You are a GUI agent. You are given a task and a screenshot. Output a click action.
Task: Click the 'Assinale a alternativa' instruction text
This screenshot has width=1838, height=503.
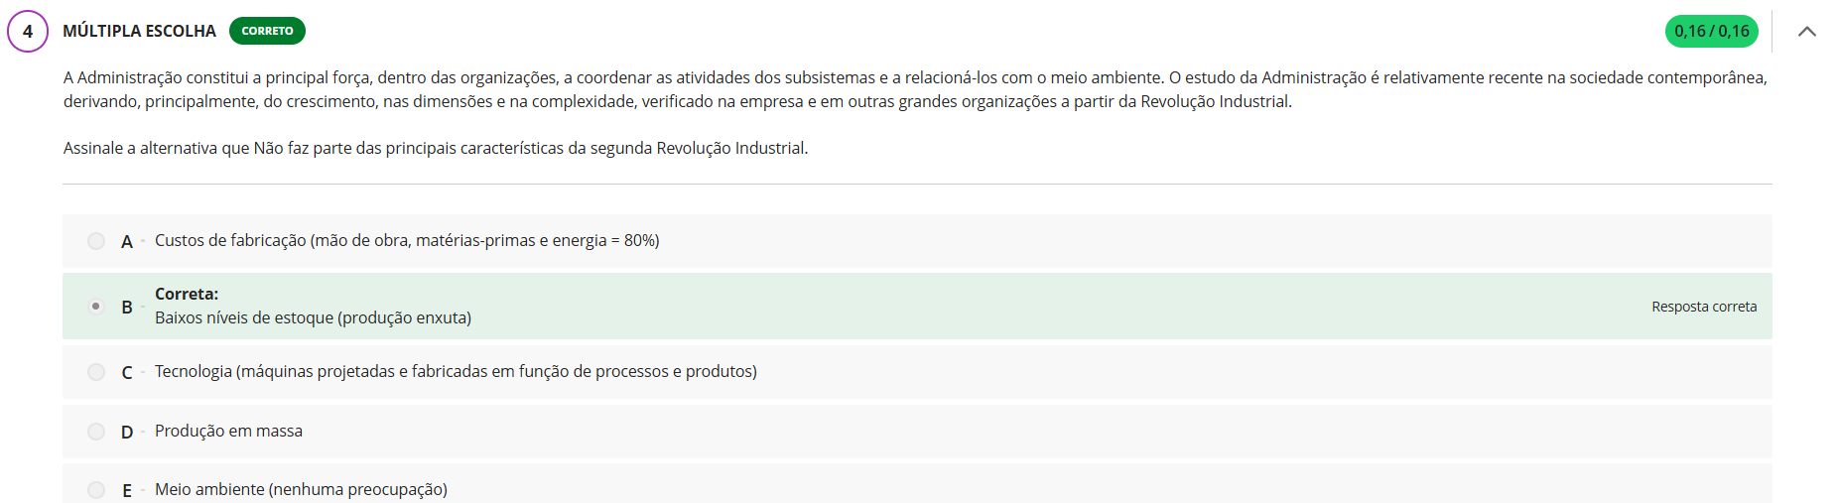coord(436,149)
